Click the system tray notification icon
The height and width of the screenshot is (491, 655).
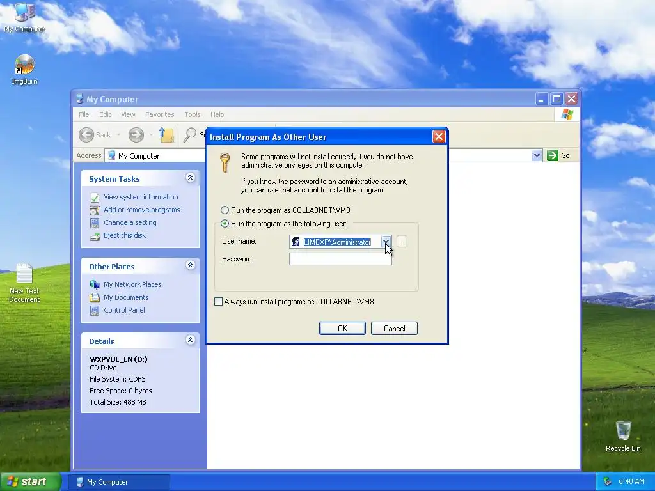pos(608,481)
